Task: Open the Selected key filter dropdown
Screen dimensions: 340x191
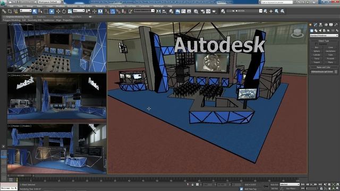Action: [x=290, y=185]
